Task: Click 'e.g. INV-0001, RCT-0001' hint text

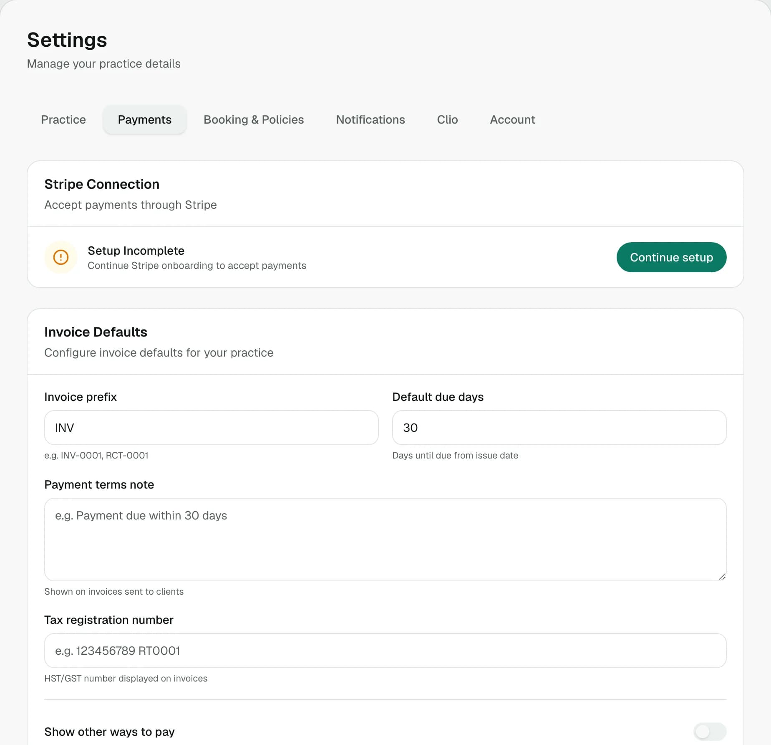Action: 96,455
